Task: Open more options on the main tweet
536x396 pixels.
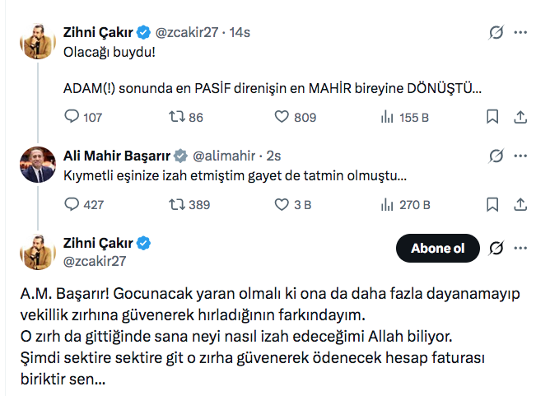Action: point(520,249)
